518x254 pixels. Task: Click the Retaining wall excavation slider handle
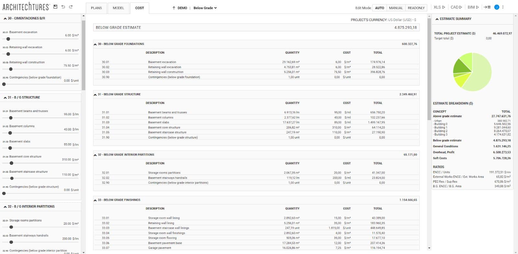tap(8, 54)
